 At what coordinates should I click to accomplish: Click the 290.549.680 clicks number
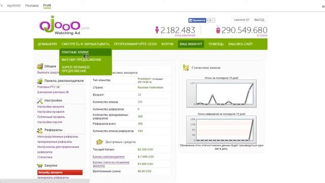pyautogui.click(x=244, y=30)
